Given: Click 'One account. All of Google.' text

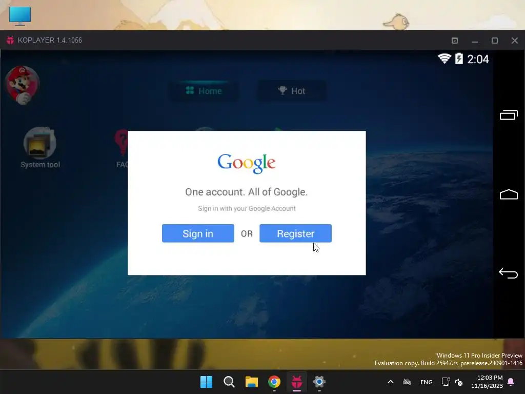Looking at the screenshot, I should click(x=247, y=192).
